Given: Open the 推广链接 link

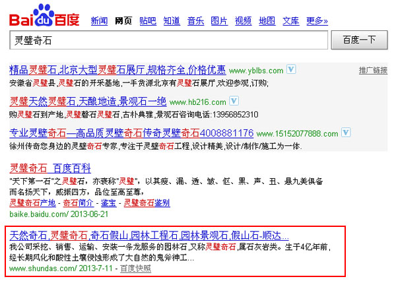Looking at the screenshot, I should click(x=373, y=70).
